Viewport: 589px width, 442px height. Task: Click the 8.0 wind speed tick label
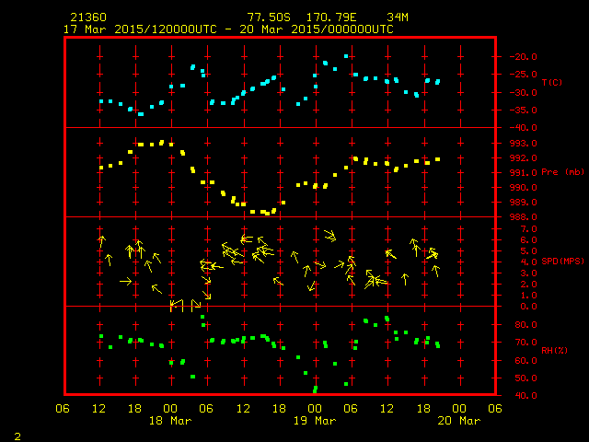coord(515,217)
